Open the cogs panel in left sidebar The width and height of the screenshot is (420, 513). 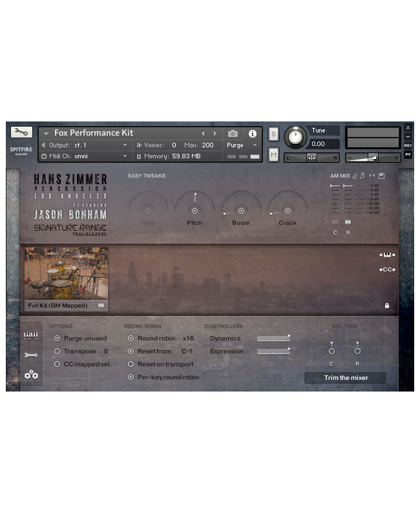[x=31, y=375]
